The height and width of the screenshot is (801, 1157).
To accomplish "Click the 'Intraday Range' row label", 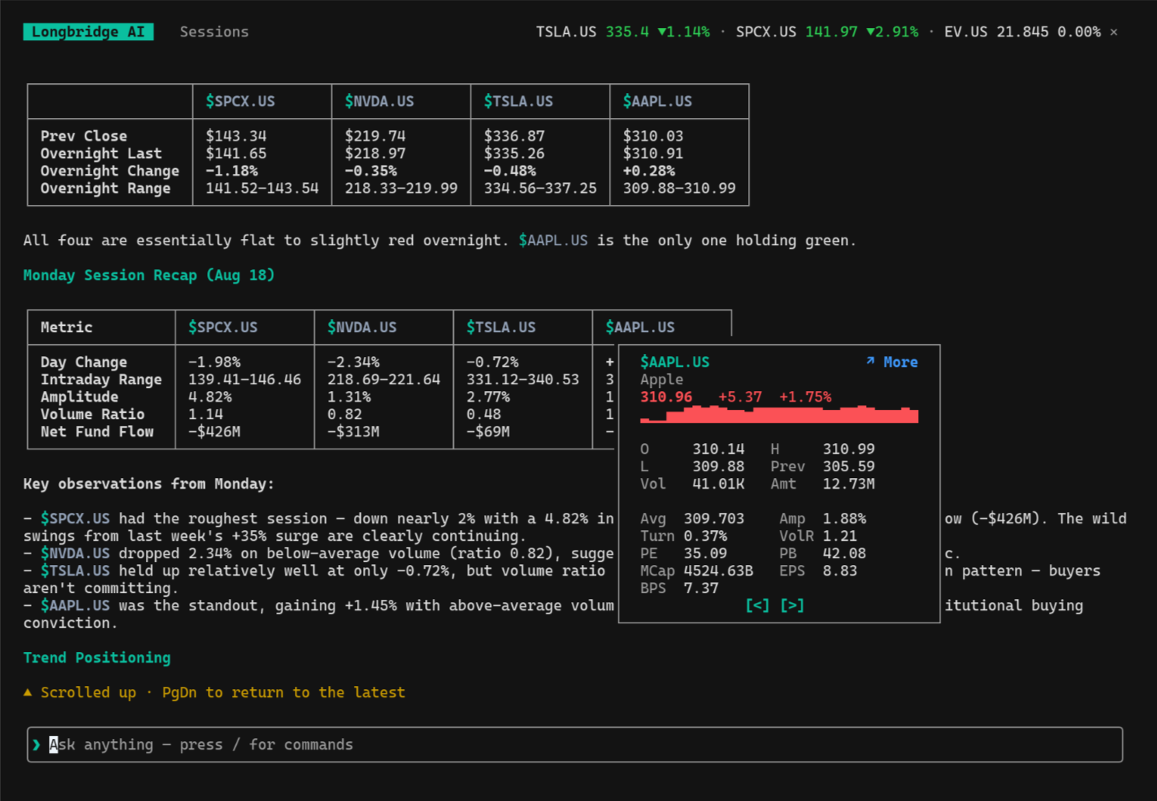I will point(101,380).
